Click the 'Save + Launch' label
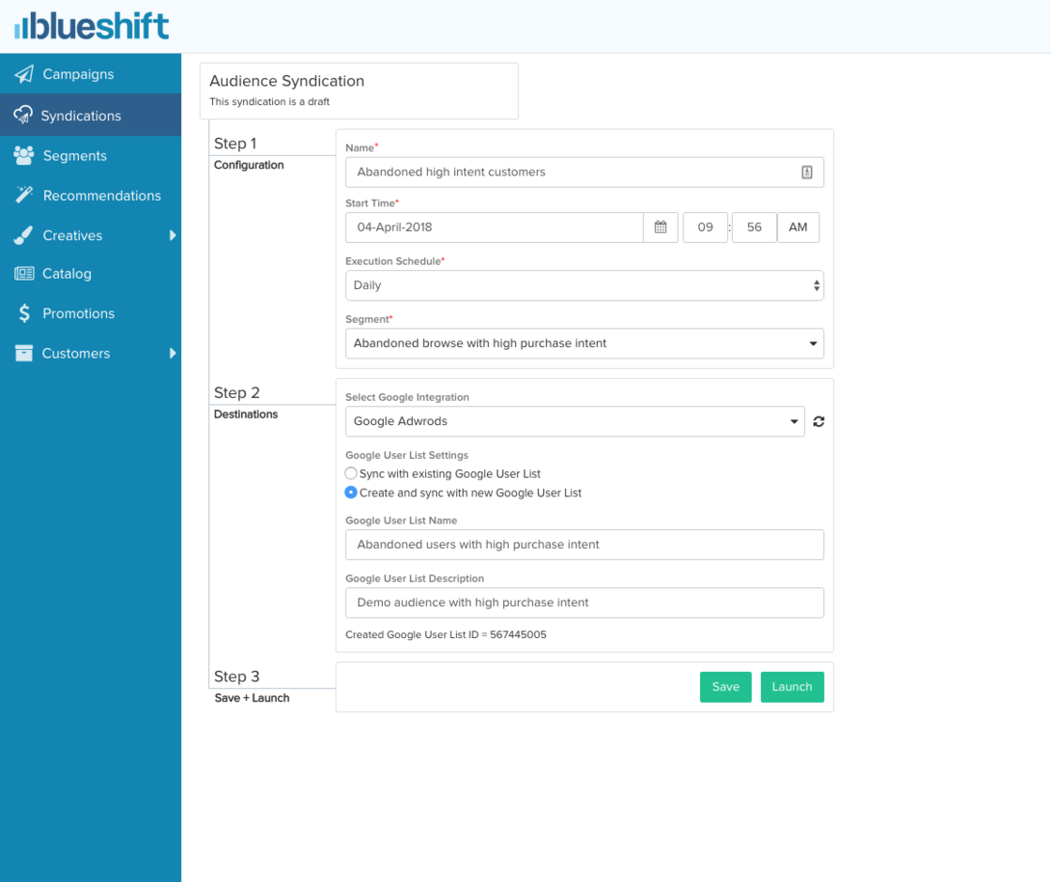1051x882 pixels. point(252,698)
